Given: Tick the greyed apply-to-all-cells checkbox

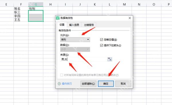Looking at the screenshot, I should point(62,75).
